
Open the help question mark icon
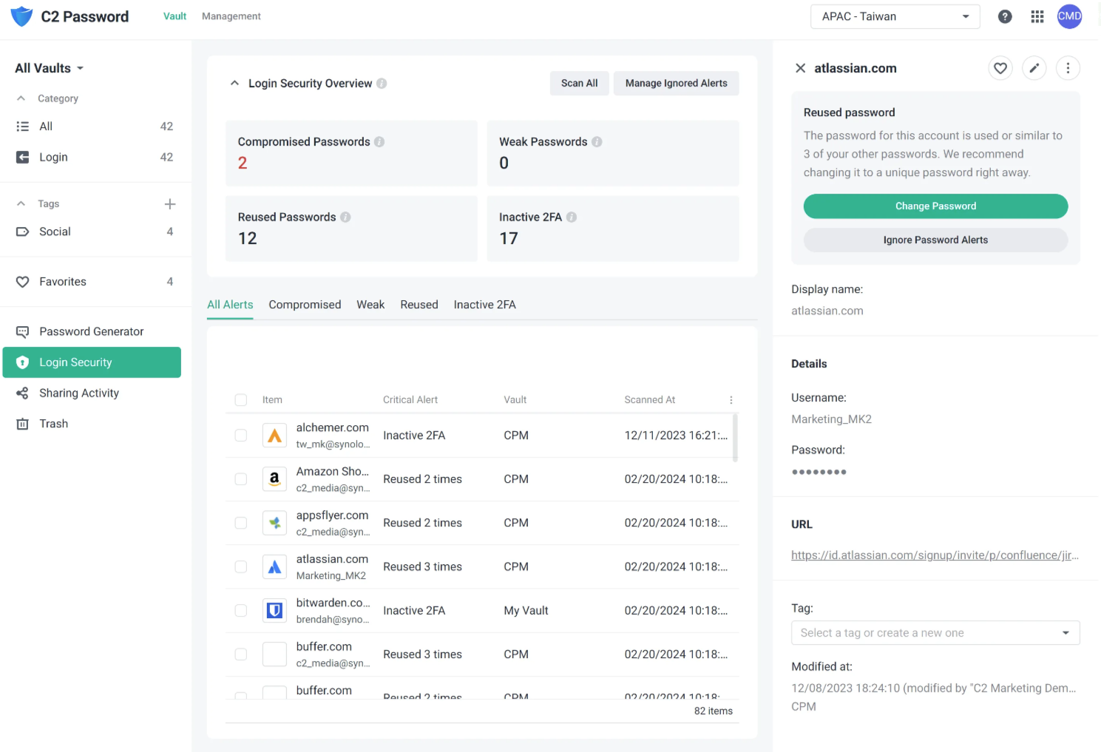pyautogui.click(x=1004, y=16)
